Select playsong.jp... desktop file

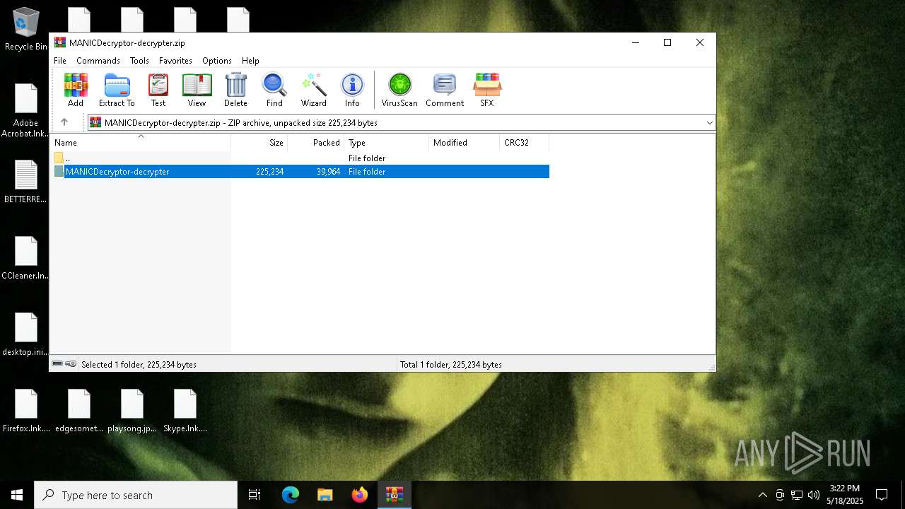(x=132, y=411)
